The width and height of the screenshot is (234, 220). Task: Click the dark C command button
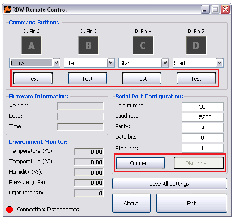143,45
